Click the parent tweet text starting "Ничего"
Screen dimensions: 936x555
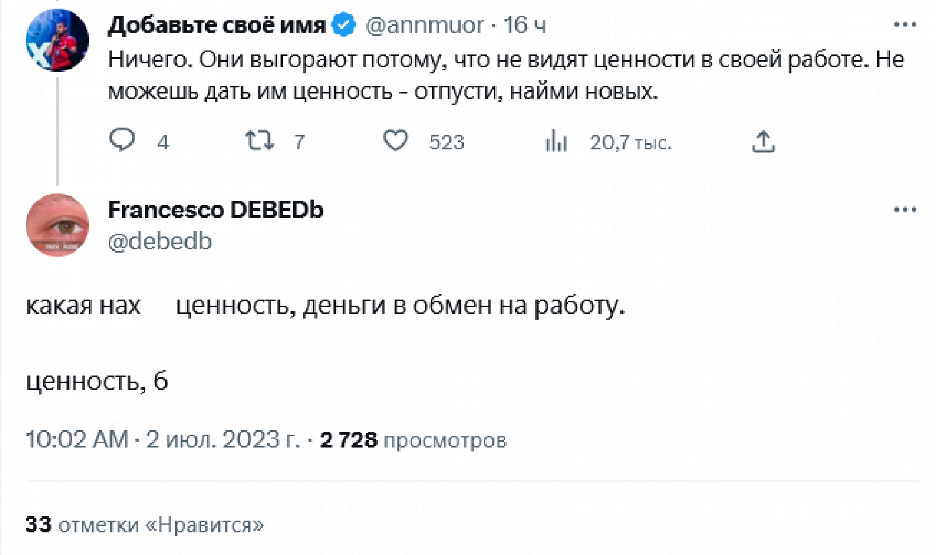coord(505,75)
